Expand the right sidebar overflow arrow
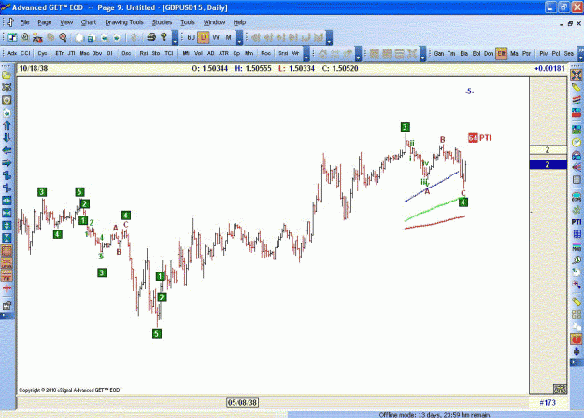 577,362
